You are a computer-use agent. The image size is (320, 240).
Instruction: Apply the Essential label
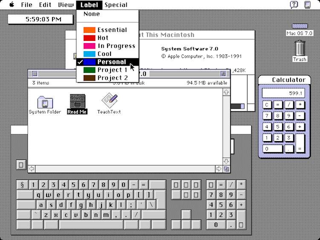click(x=108, y=30)
